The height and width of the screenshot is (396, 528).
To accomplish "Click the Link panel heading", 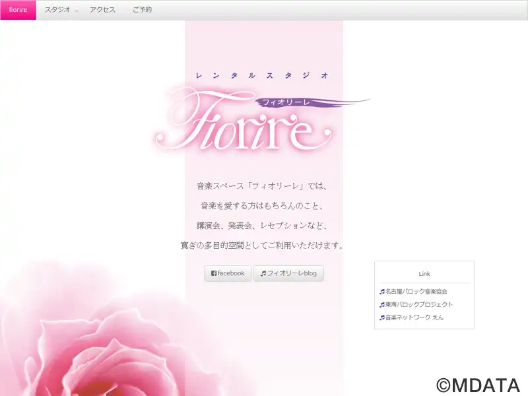I will pos(424,273).
